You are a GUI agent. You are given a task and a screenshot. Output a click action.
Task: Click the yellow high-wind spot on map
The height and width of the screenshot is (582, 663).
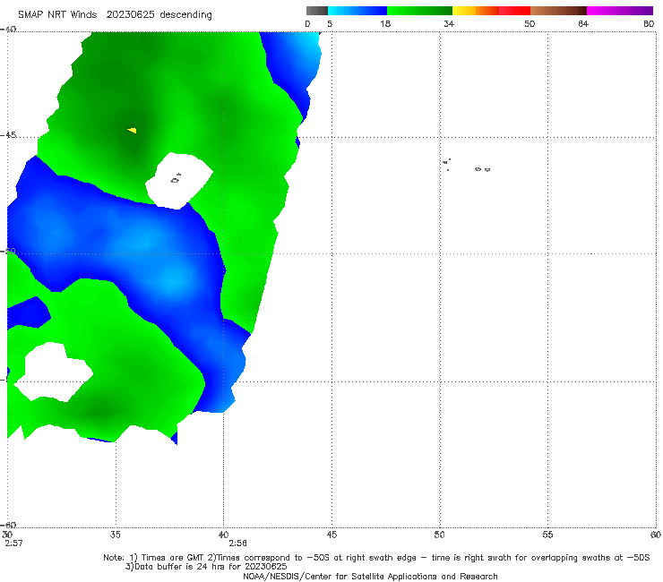(x=133, y=130)
